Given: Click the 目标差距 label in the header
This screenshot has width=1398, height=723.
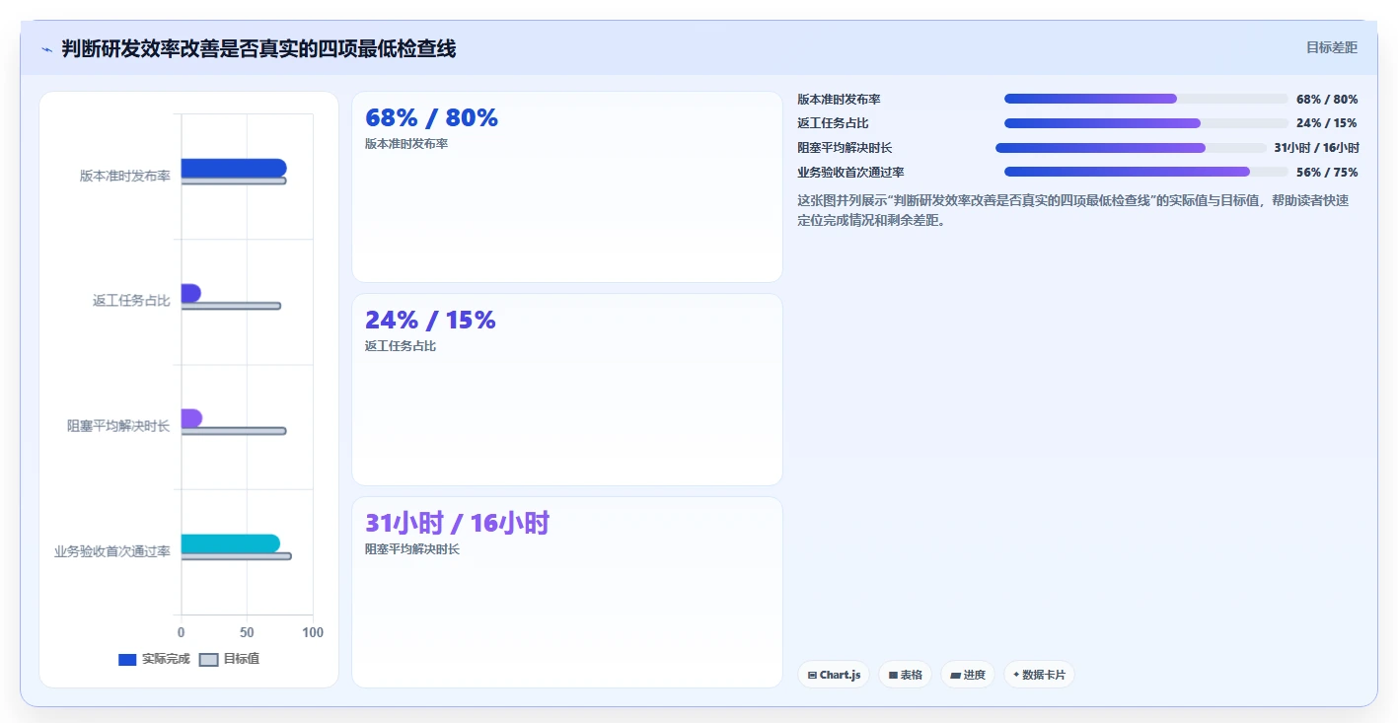Looking at the screenshot, I should click(1332, 47).
